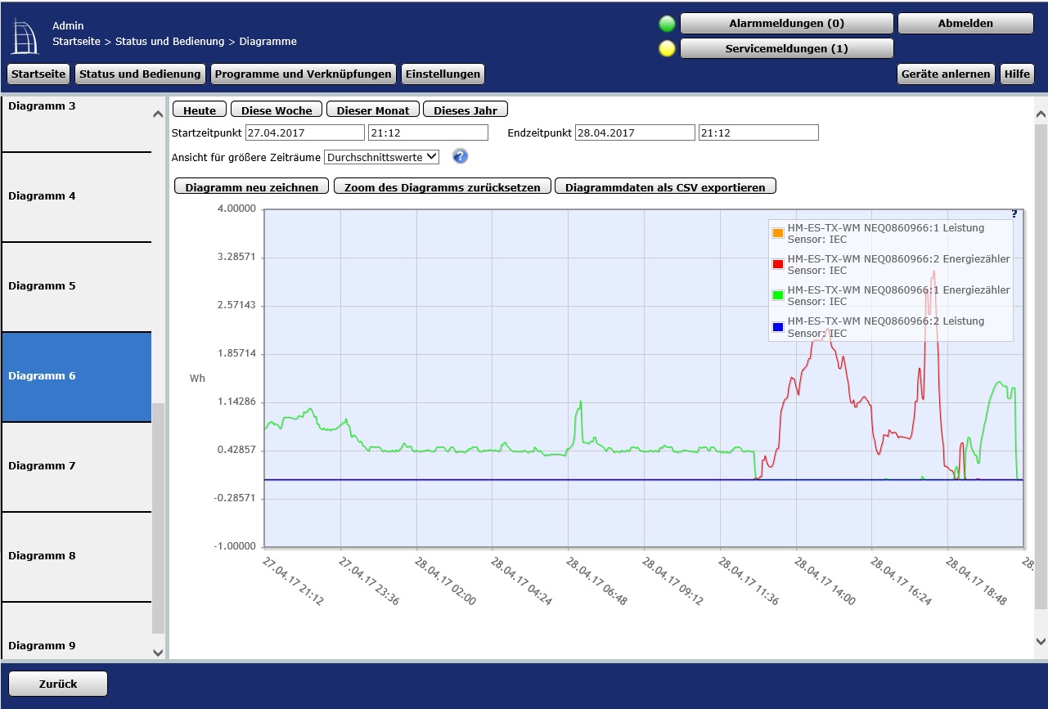This screenshot has width=1048, height=709.
Task: Click the blue NEQ0860966:2 Leistung legend swatch
Action: pos(778,326)
